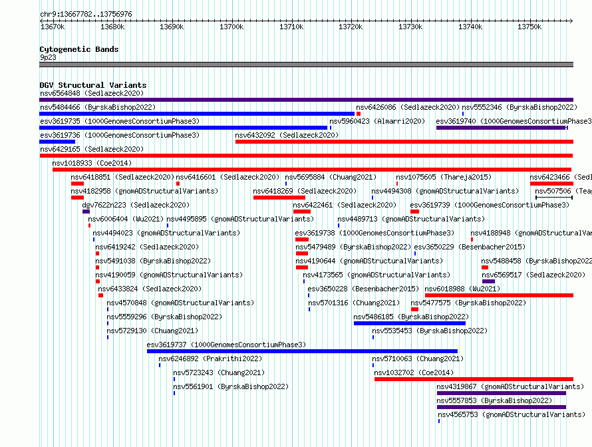Select the purple bar for nsv6564848
The image size is (592, 447).
click(306, 100)
